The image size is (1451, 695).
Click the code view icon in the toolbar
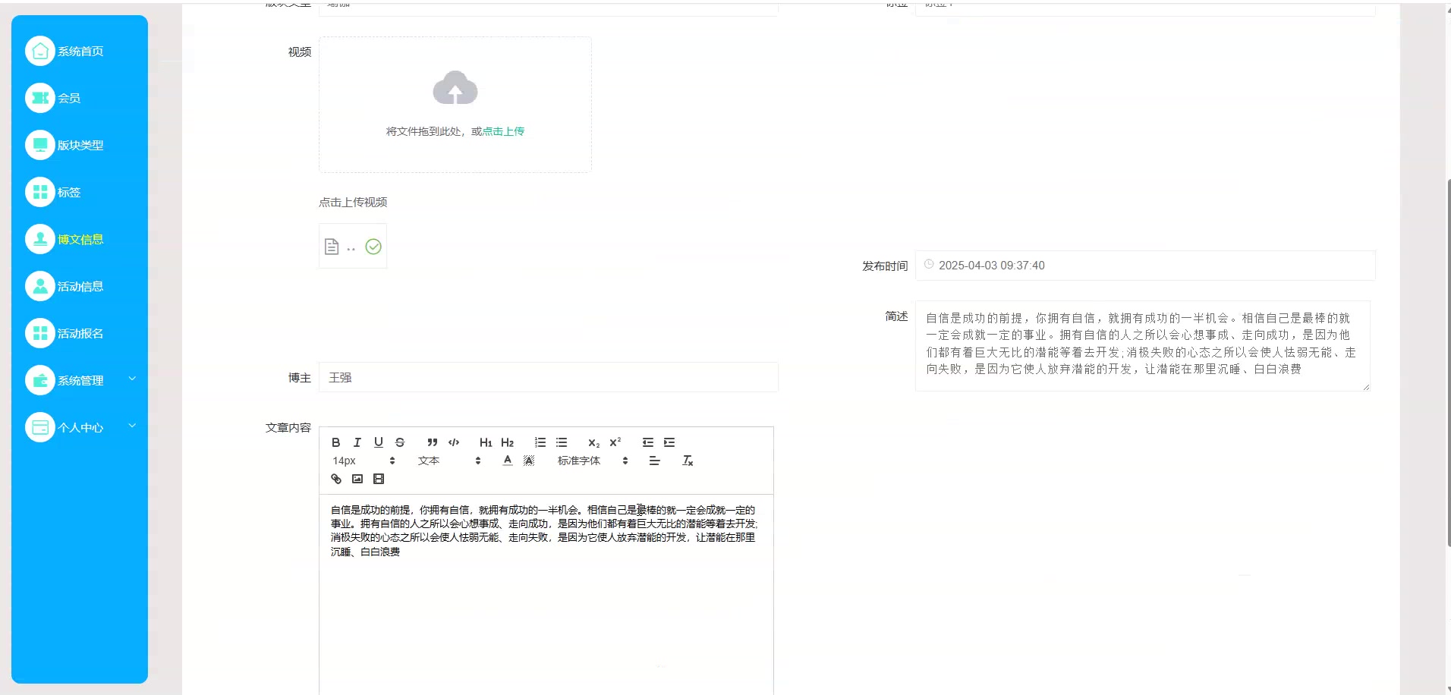[x=453, y=442]
